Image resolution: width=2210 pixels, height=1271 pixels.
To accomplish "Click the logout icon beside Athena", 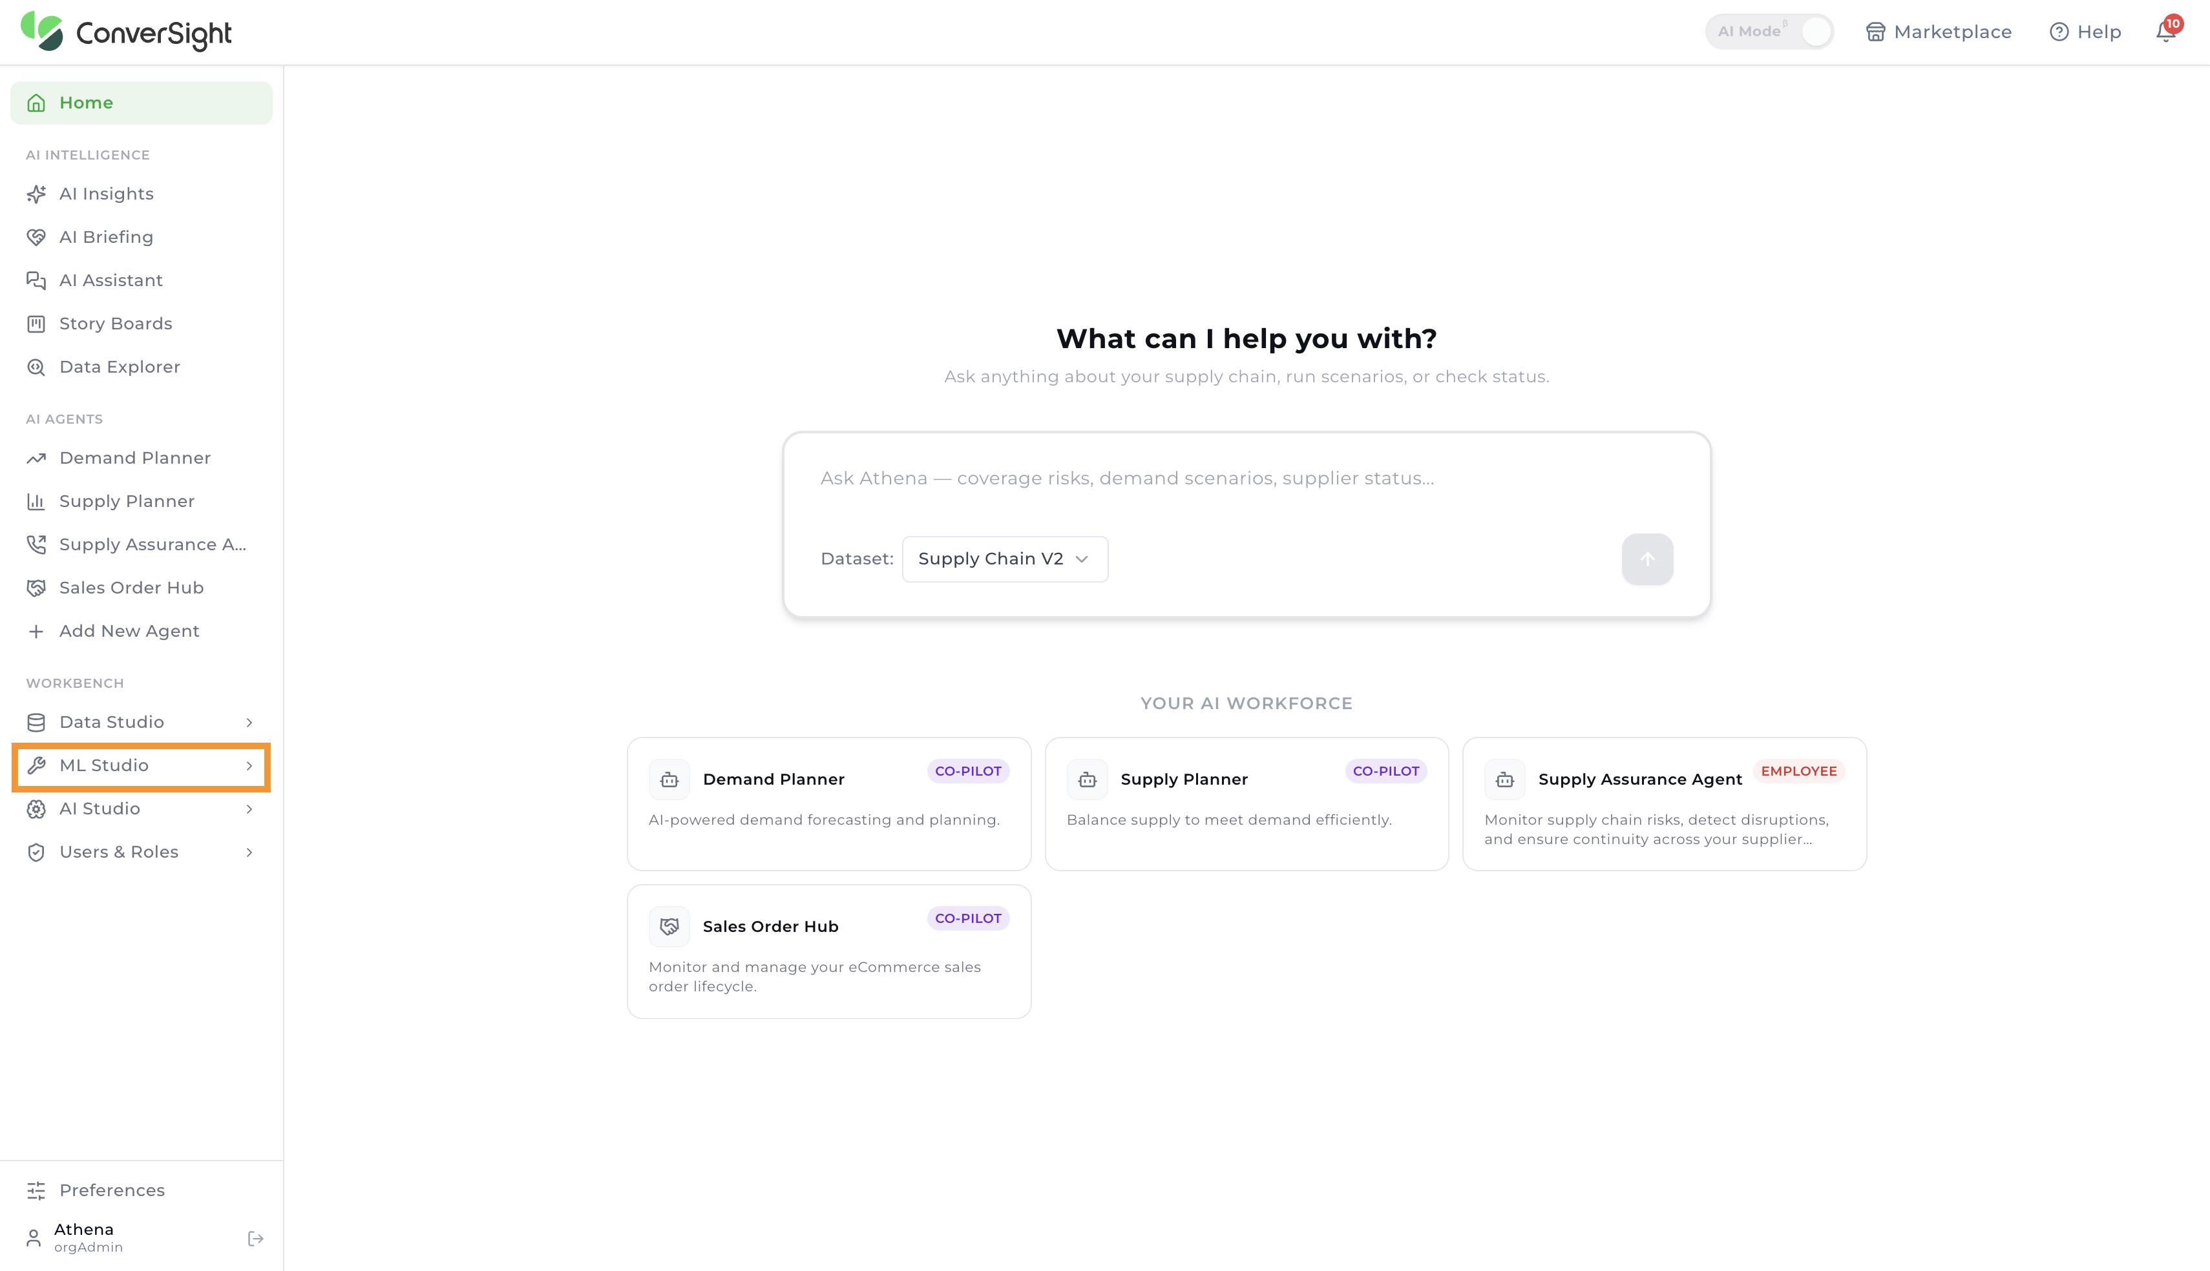I will pyautogui.click(x=256, y=1238).
